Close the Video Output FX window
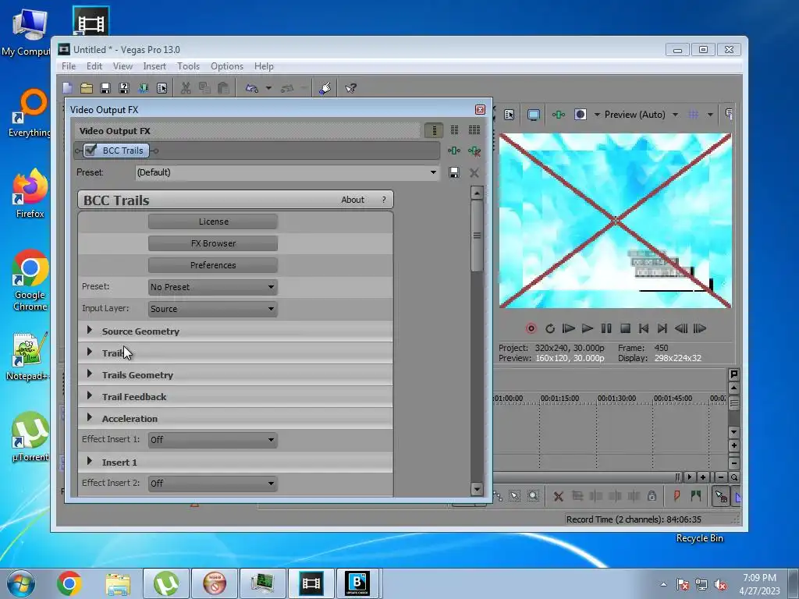This screenshot has width=799, height=599. (480, 109)
